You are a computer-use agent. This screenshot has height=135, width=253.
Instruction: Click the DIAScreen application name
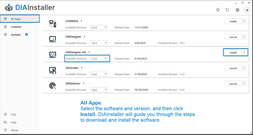[x=72, y=68]
